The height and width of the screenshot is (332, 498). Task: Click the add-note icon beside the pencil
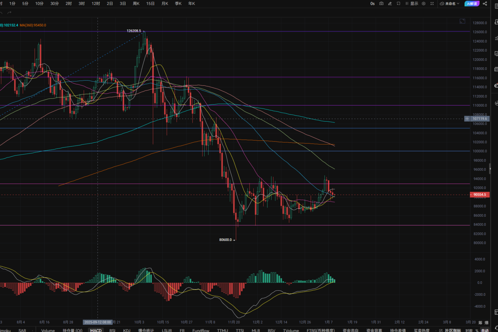click(398, 4)
